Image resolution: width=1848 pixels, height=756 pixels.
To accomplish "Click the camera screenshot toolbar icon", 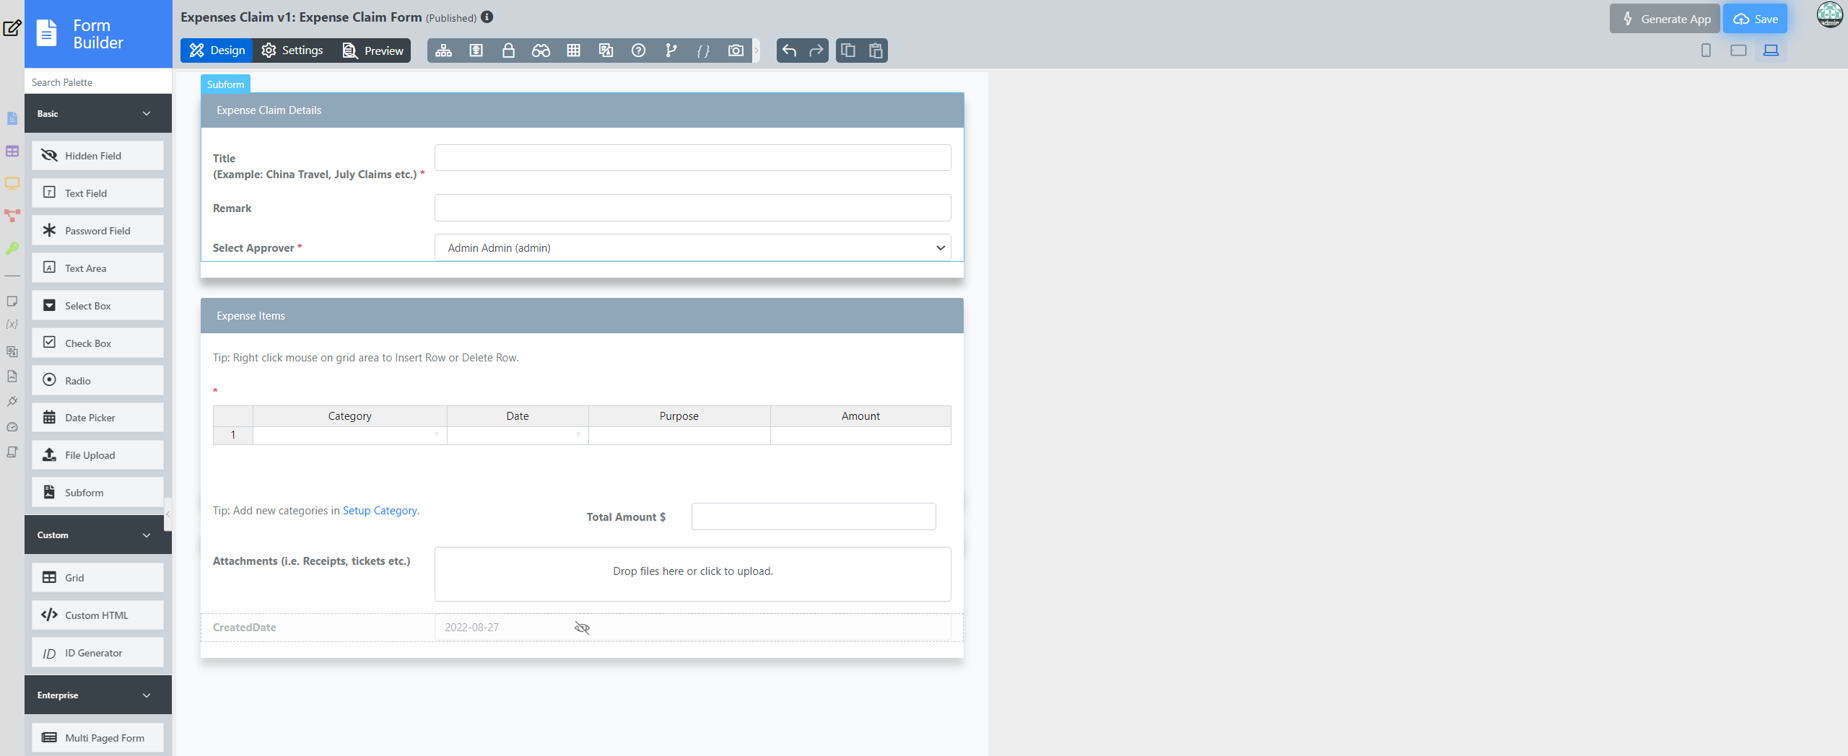I will (736, 50).
